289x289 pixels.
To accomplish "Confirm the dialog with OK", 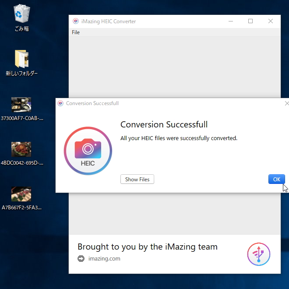I will [x=276, y=179].
